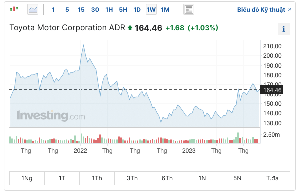Choose the T.đa time range
This screenshot has height=196, width=301.
pyautogui.click(x=272, y=178)
